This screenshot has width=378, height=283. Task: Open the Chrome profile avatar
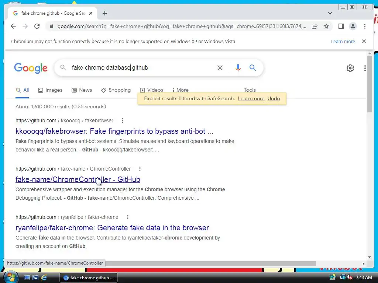[353, 26]
